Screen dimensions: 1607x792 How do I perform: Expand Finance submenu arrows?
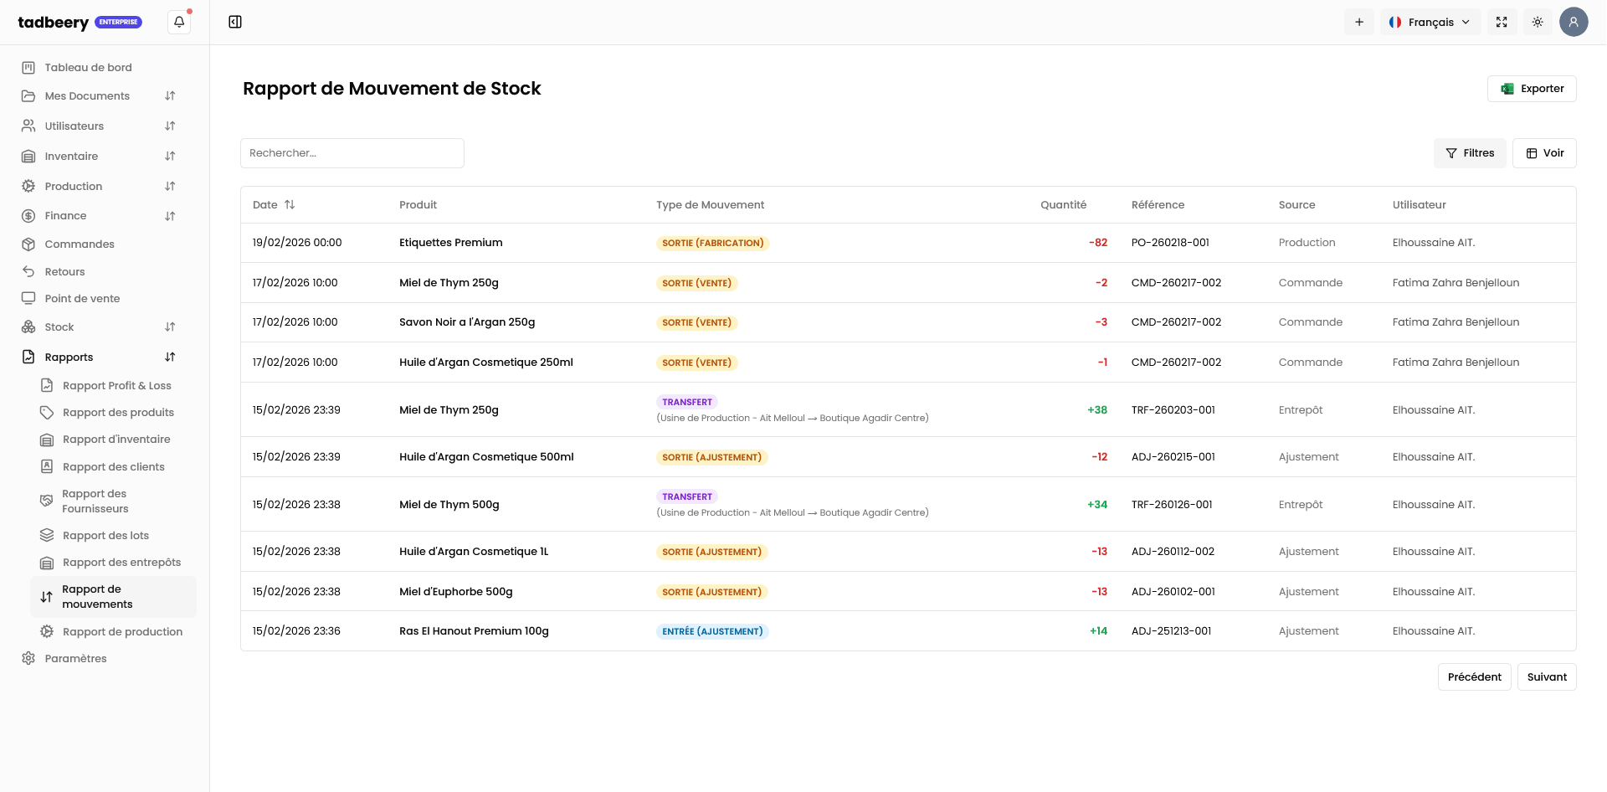[x=170, y=216]
